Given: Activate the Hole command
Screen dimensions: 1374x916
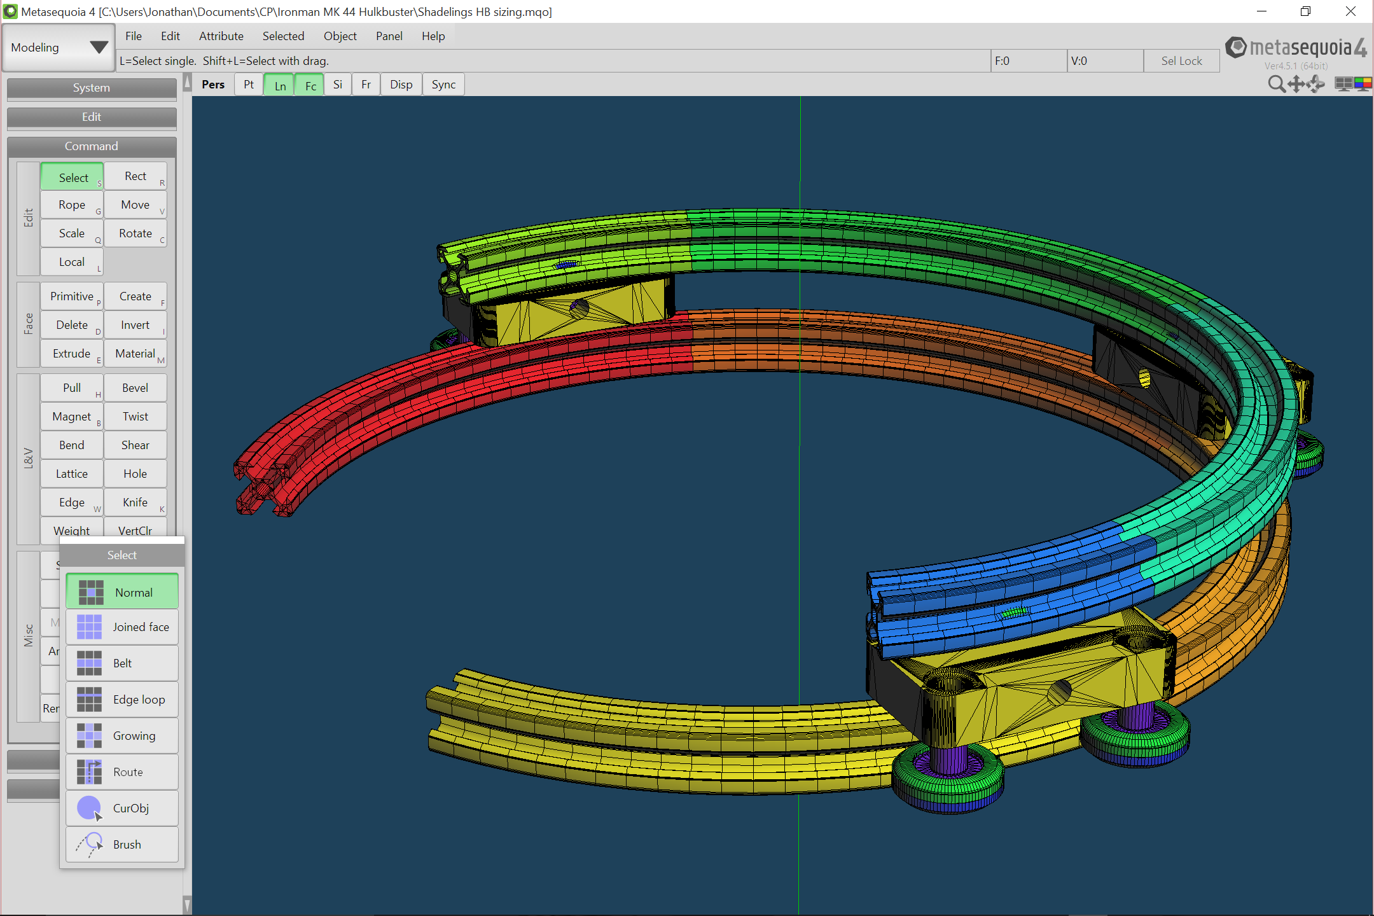Looking at the screenshot, I should click(135, 474).
